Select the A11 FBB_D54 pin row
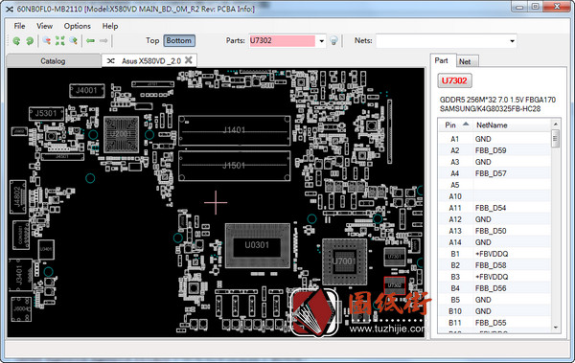 pyautogui.click(x=494, y=208)
